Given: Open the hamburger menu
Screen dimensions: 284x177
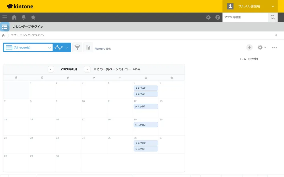Looking at the screenshot, I should click(x=5, y=17).
